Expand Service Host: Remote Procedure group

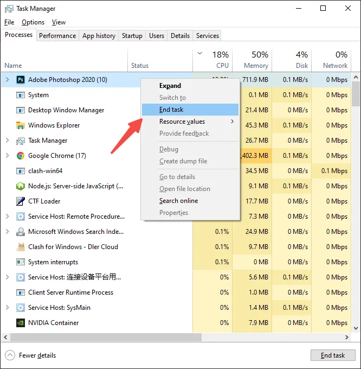pyautogui.click(x=7, y=217)
